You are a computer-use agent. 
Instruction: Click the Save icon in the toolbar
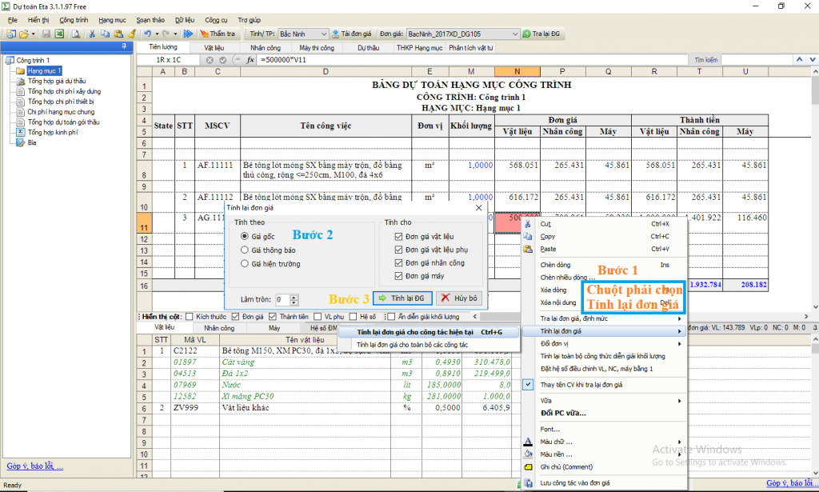pos(46,34)
